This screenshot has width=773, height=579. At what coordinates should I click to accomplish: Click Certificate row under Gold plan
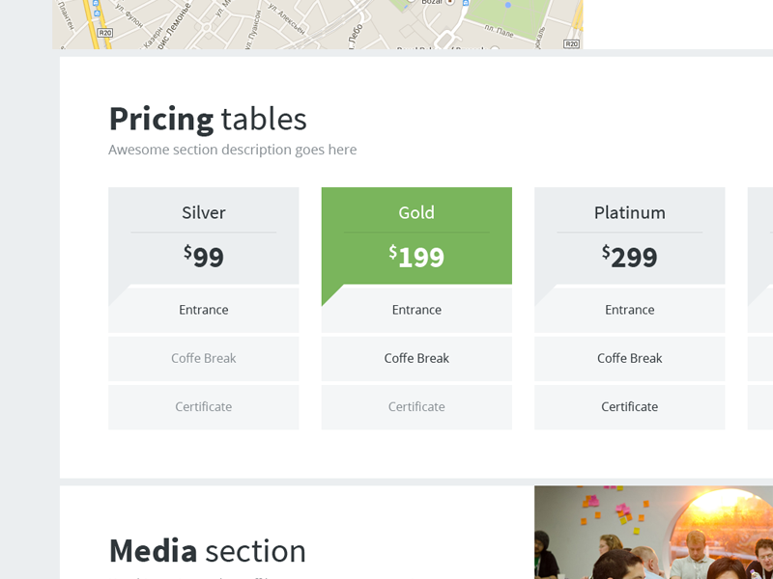point(416,406)
